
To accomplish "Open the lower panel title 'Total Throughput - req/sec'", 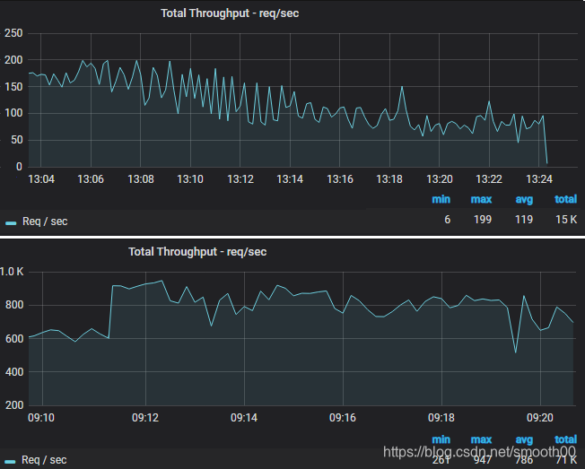I will [197, 252].
